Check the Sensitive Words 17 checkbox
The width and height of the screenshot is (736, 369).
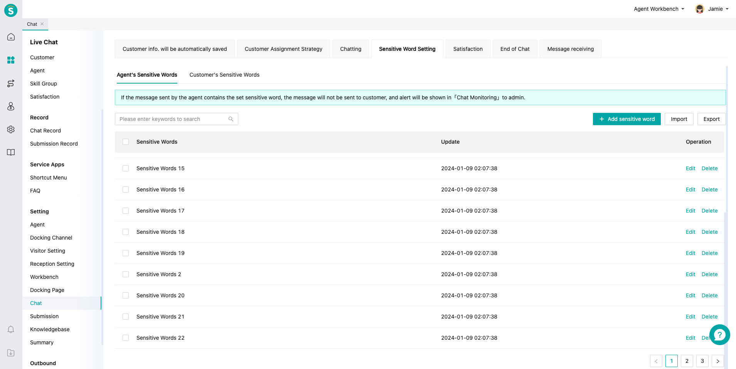pos(126,211)
